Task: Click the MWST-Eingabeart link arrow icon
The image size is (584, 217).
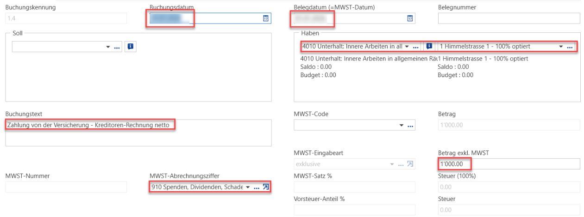Action: pyautogui.click(x=410, y=164)
